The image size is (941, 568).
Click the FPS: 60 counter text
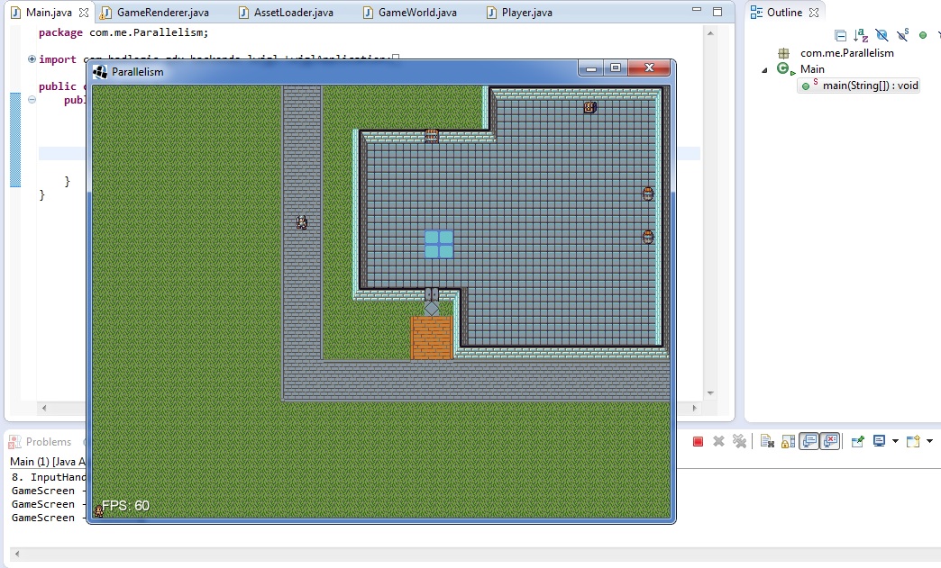[125, 506]
